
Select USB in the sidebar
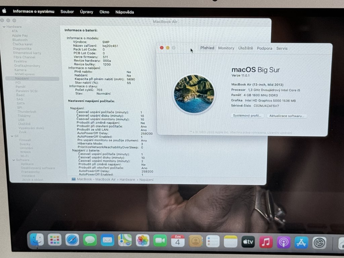21,120
